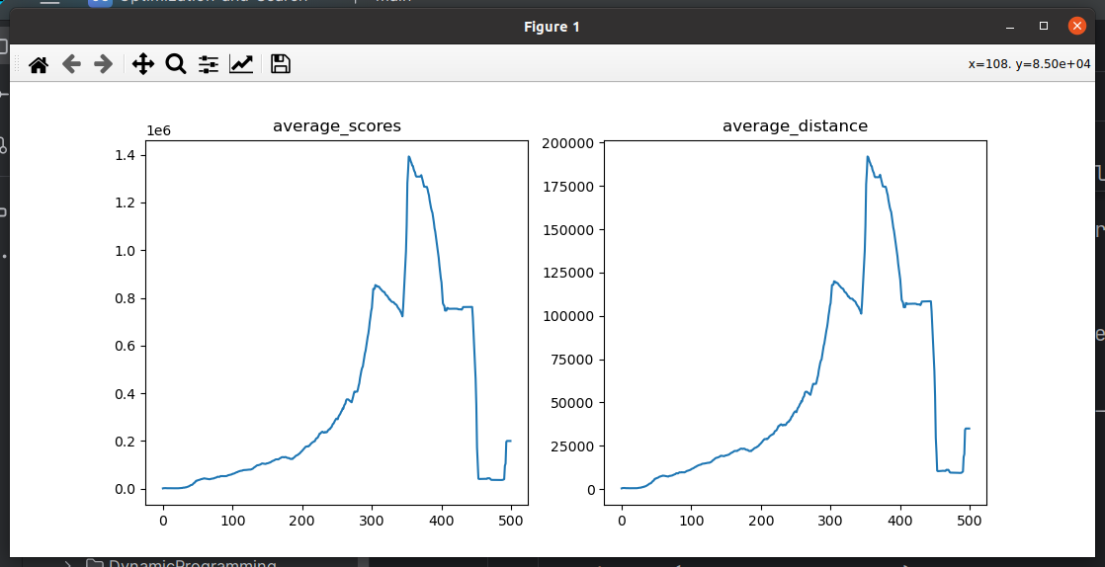Click the 1.4 y-axis tick on average_scores

click(126, 156)
